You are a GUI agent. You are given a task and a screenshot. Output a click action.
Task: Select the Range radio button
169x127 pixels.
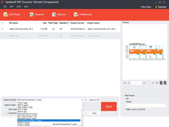point(125,102)
